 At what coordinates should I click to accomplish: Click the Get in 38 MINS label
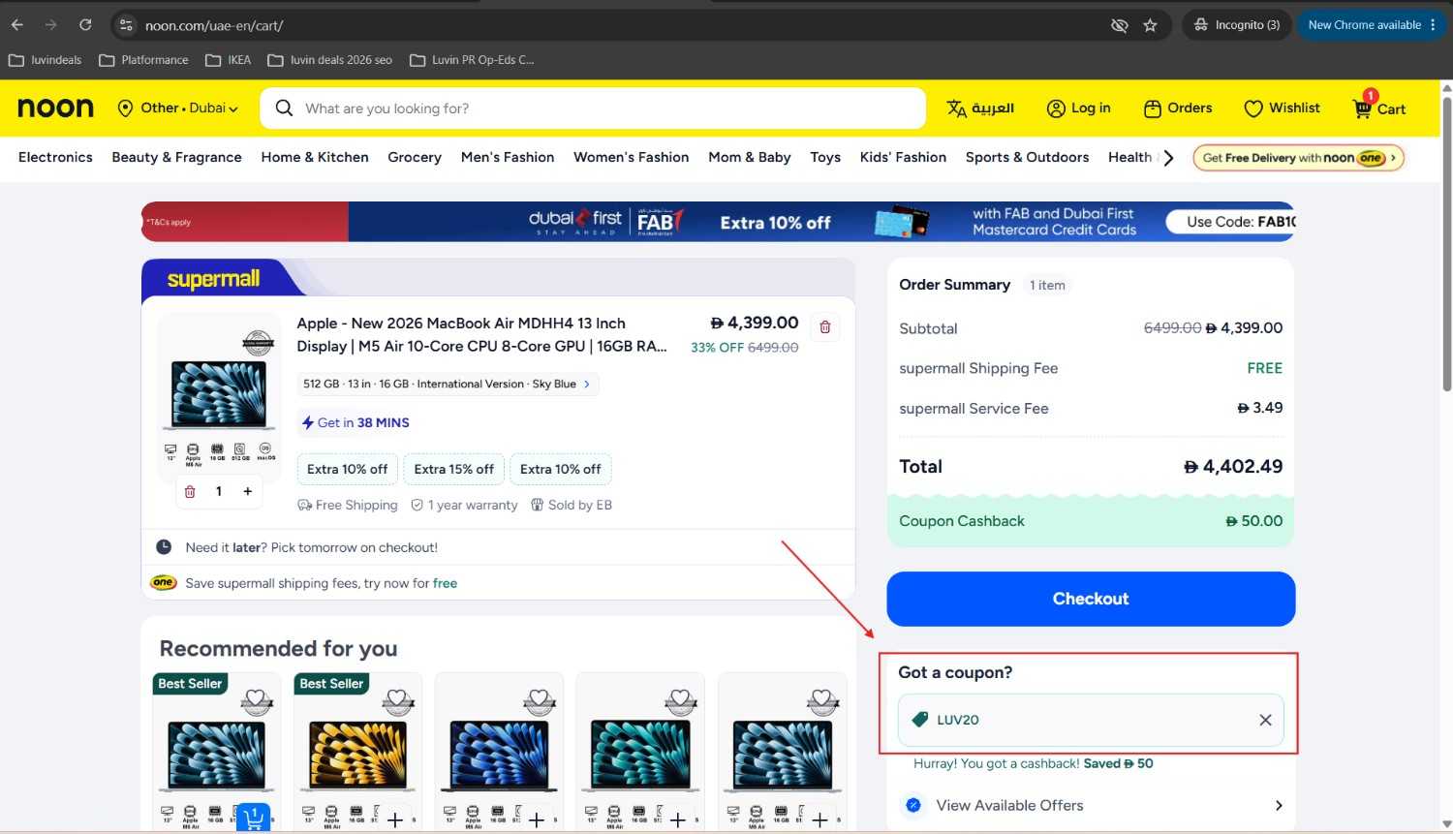[356, 423]
